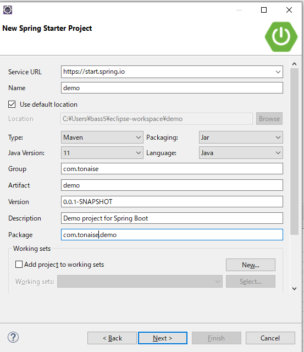Open the help question mark icon
This screenshot has width=304, height=352.
tap(13, 337)
